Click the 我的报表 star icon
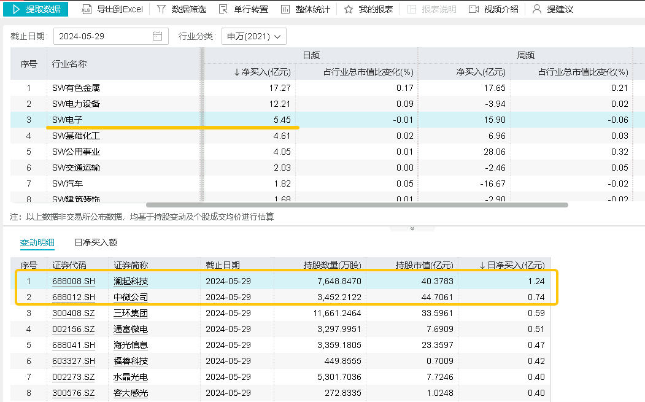The image size is (645, 402). coord(349,9)
